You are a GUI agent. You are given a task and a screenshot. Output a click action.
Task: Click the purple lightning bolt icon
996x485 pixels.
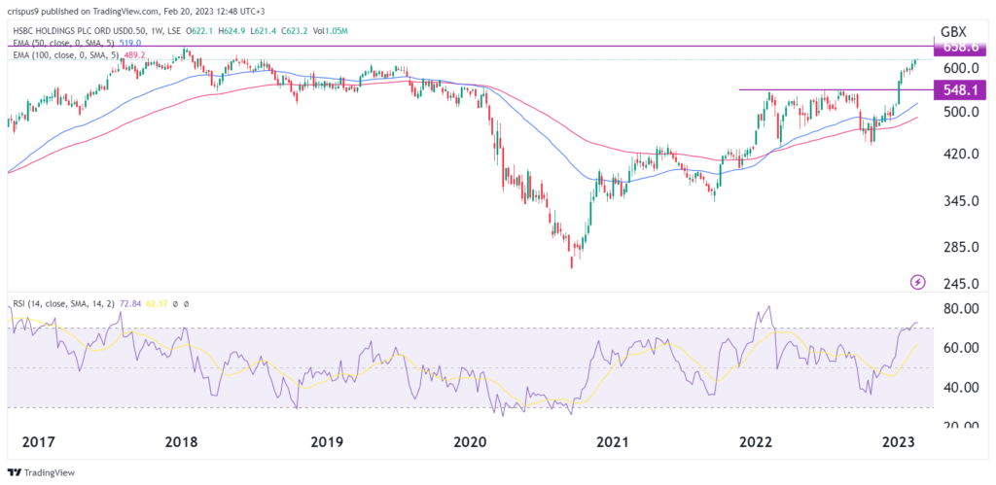coord(918,282)
